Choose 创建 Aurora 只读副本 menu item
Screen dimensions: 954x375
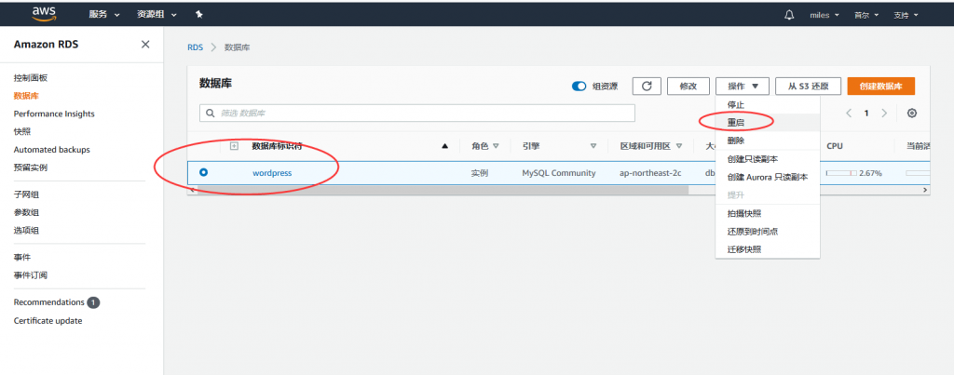click(768, 177)
